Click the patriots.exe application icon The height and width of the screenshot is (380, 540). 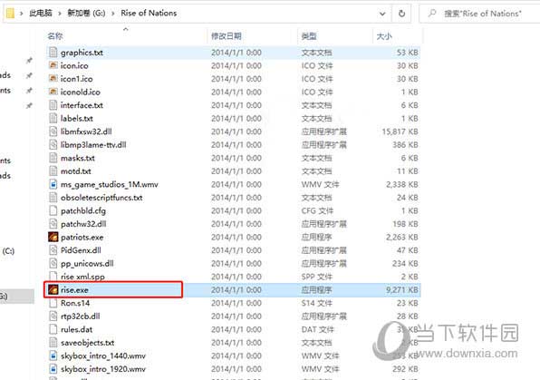coord(53,237)
